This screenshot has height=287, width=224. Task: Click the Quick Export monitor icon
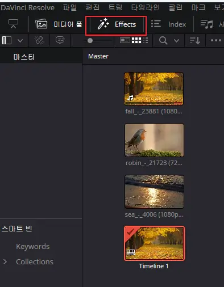(13, 24)
